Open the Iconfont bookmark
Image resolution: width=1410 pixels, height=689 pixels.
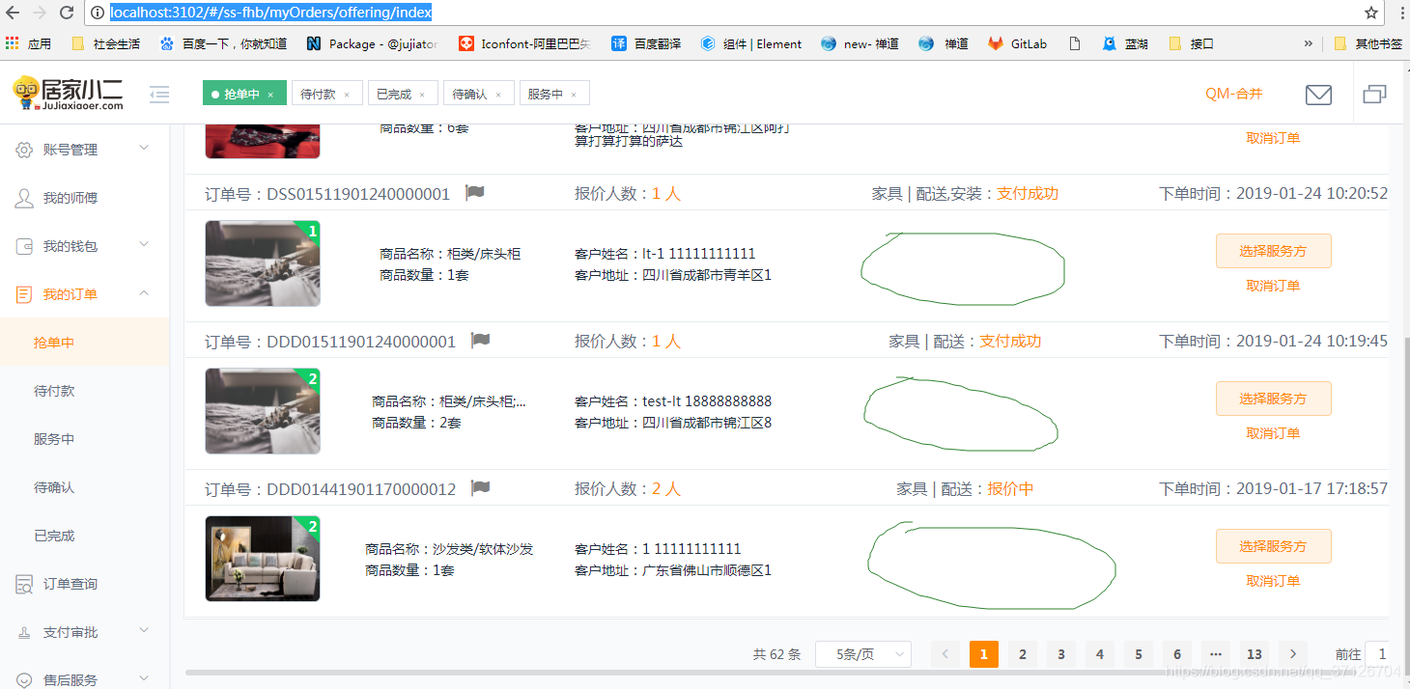click(x=525, y=43)
